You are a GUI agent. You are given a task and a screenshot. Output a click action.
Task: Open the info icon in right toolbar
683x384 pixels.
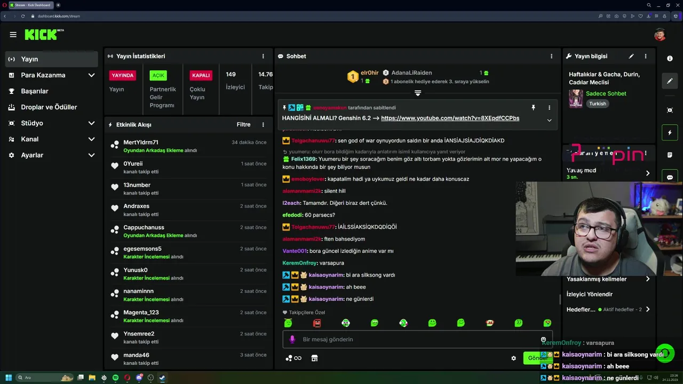point(670,59)
